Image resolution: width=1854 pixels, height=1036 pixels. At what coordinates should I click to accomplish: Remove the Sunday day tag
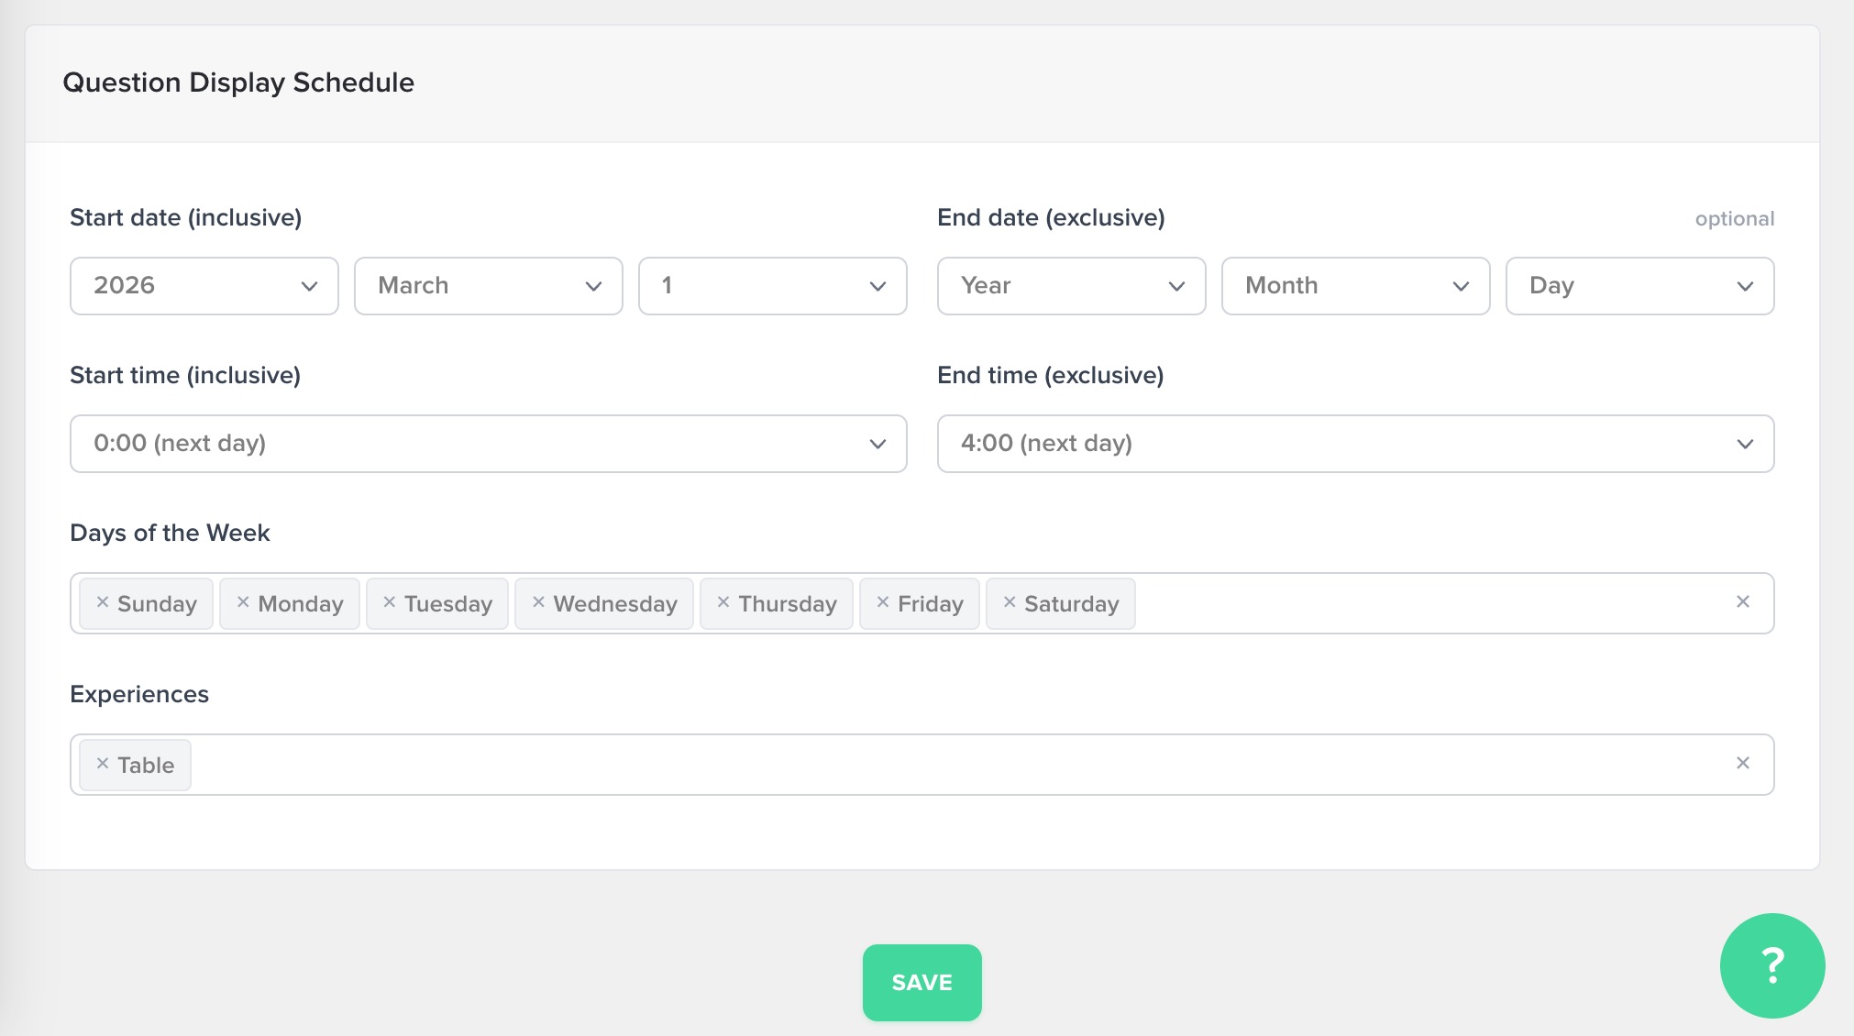pos(103,602)
